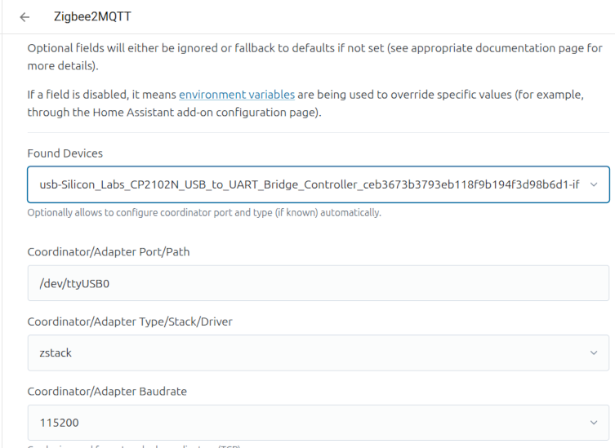The height and width of the screenshot is (448, 615).
Task: Click the chevron beside the zstack value
Action: [594, 353]
